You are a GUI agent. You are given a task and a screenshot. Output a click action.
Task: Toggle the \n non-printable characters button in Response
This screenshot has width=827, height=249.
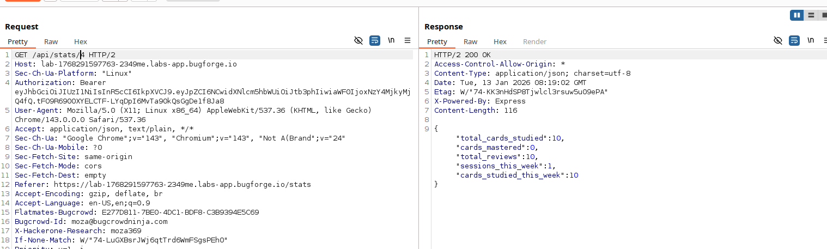click(x=811, y=41)
